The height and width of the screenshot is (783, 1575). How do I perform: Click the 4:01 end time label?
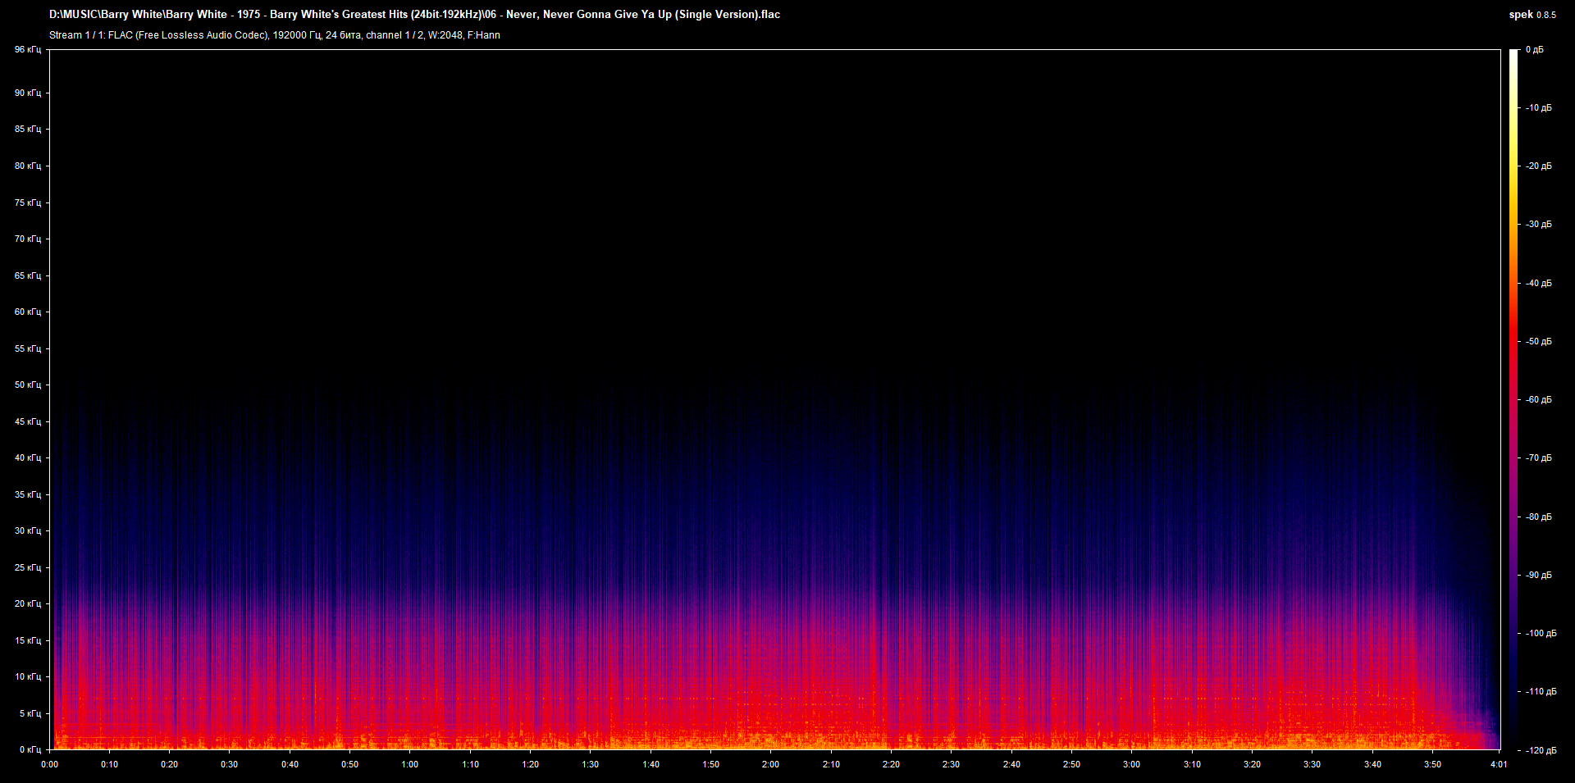(1499, 764)
